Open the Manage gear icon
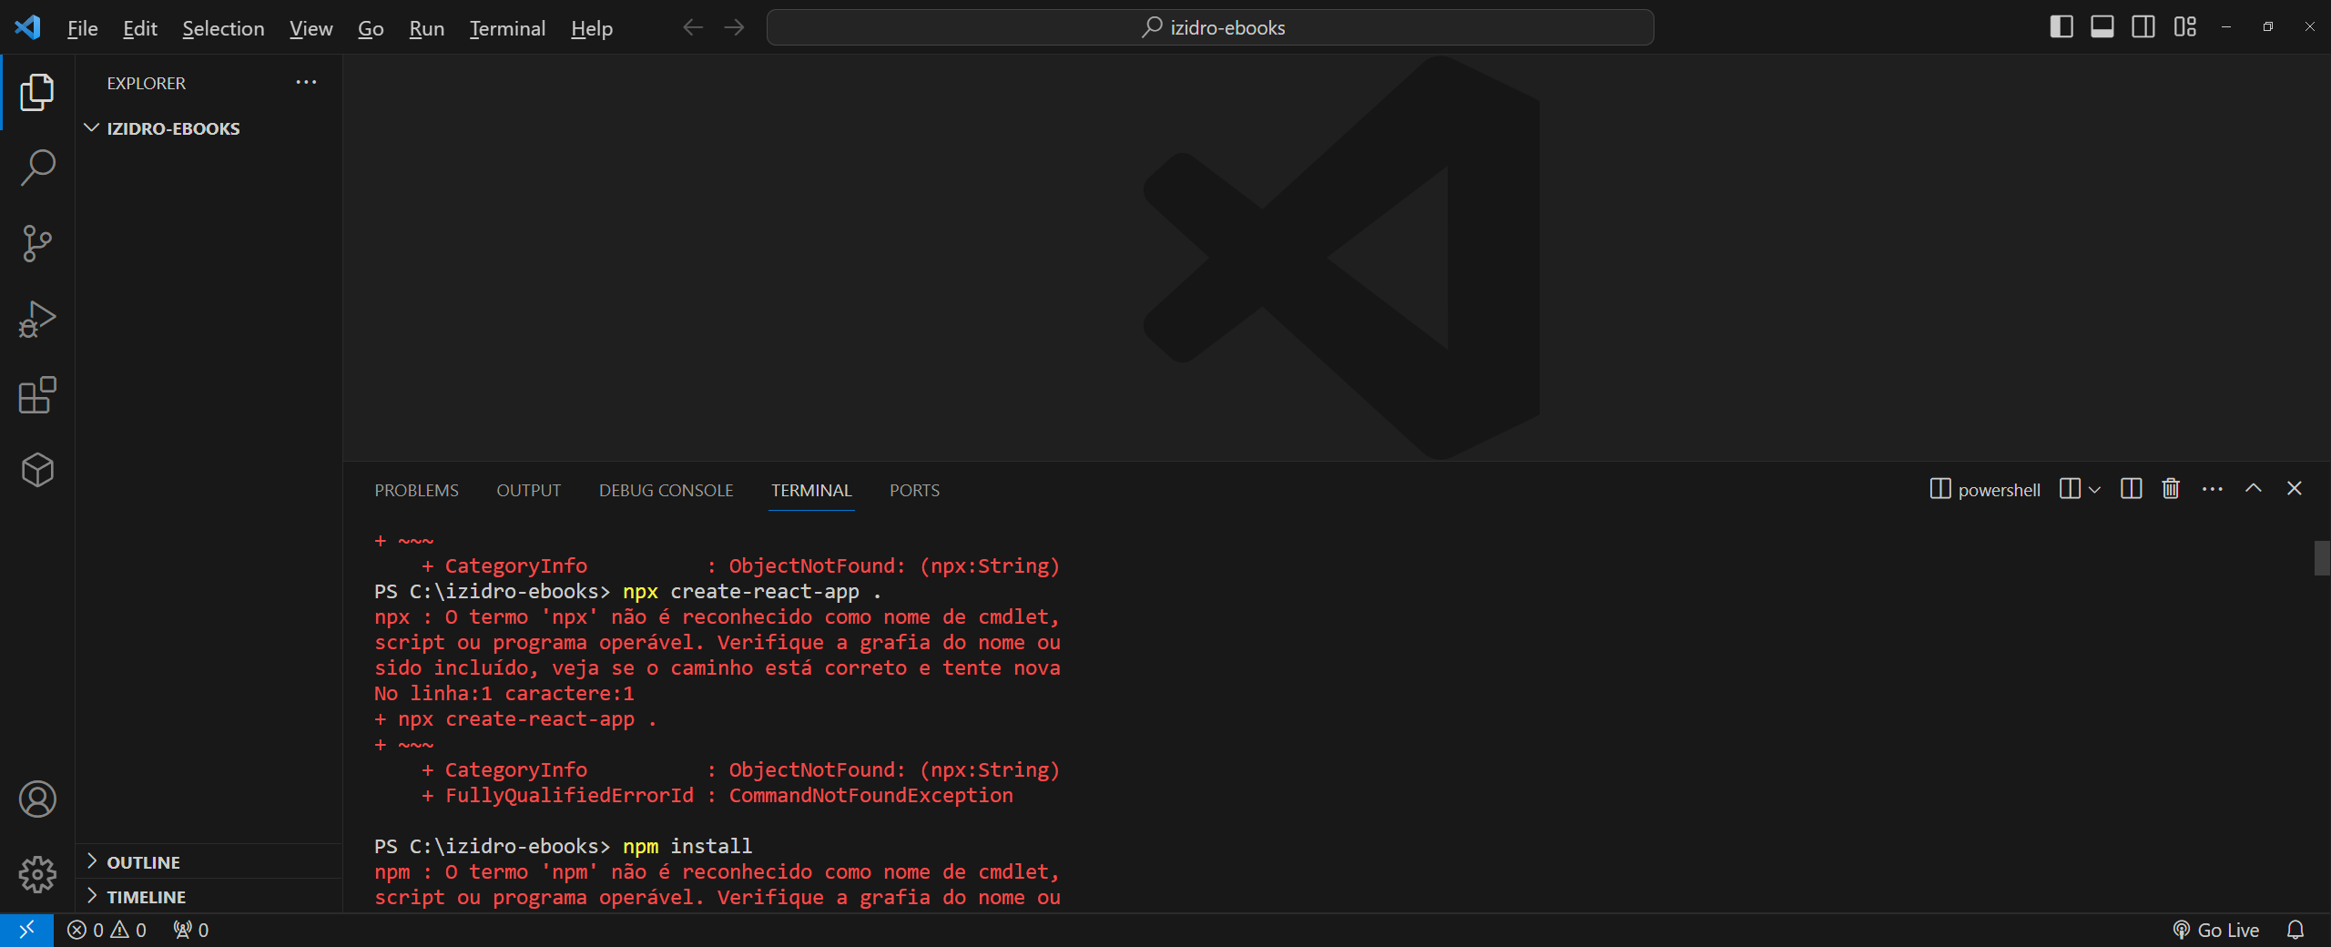 click(37, 874)
